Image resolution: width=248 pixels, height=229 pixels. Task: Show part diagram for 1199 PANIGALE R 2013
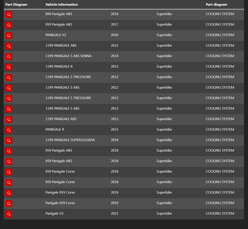(x=9, y=67)
